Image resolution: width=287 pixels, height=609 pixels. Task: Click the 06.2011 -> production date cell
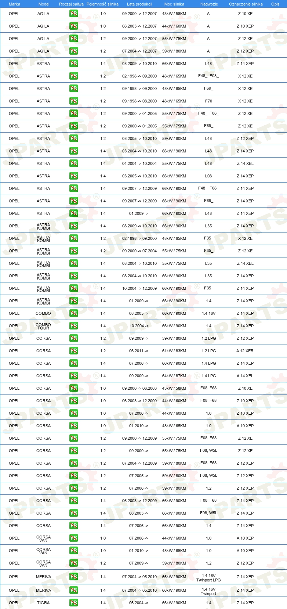click(x=139, y=351)
